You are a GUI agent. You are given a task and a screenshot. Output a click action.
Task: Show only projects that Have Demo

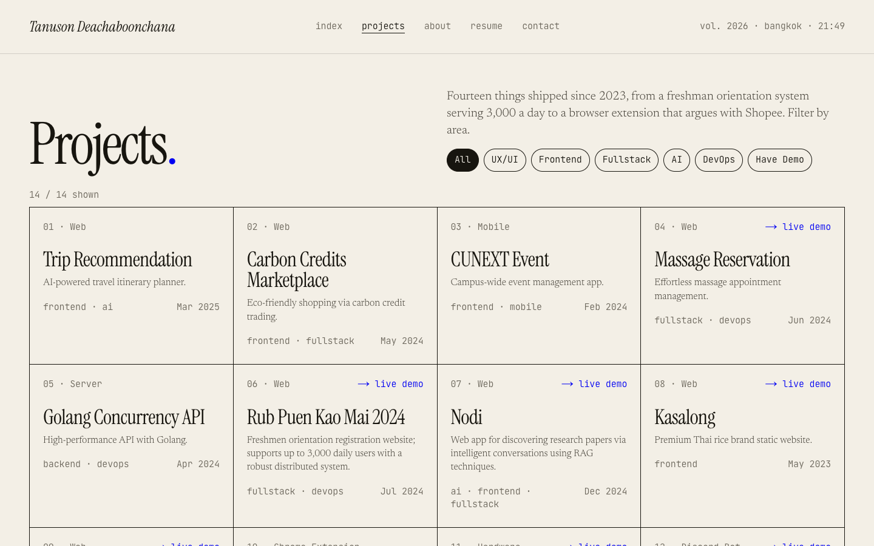tap(779, 160)
